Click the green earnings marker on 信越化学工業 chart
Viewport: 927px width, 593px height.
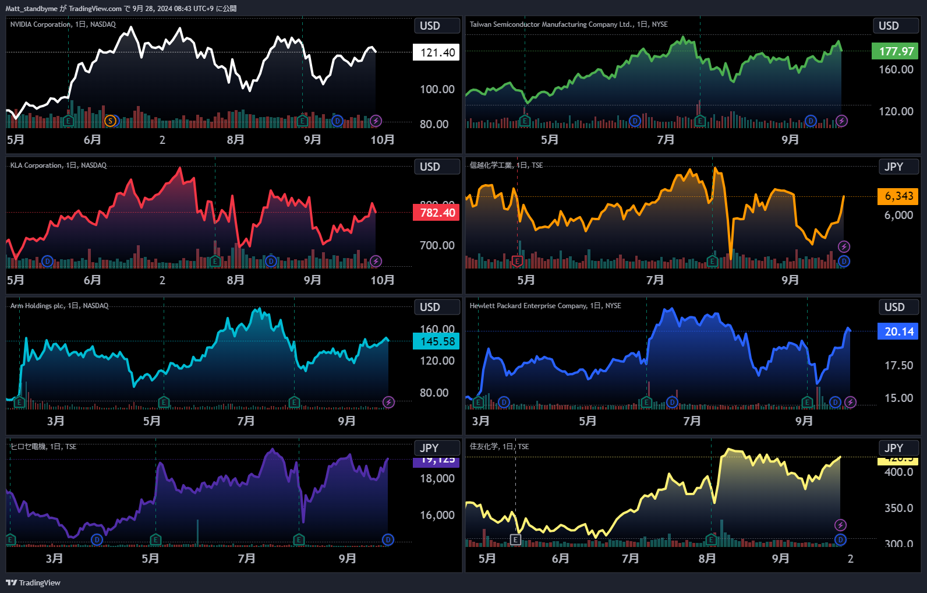coord(712,262)
